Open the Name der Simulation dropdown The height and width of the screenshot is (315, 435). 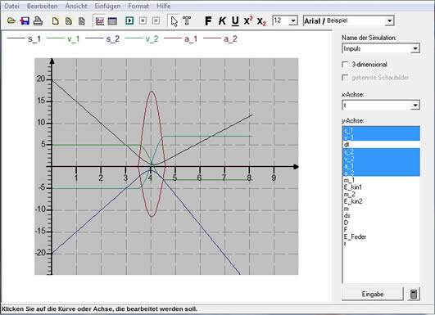[415, 49]
